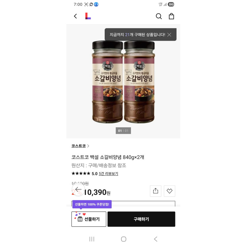Tap the product title text

click(x=108, y=157)
